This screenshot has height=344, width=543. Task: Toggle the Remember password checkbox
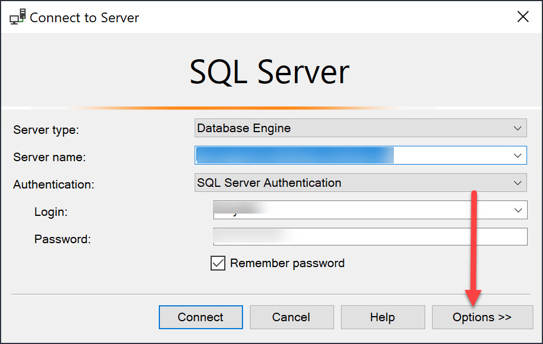click(x=218, y=263)
